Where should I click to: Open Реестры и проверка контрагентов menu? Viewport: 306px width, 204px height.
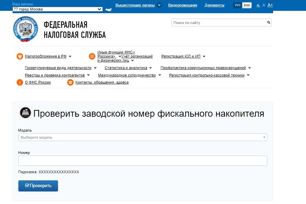tap(55, 75)
